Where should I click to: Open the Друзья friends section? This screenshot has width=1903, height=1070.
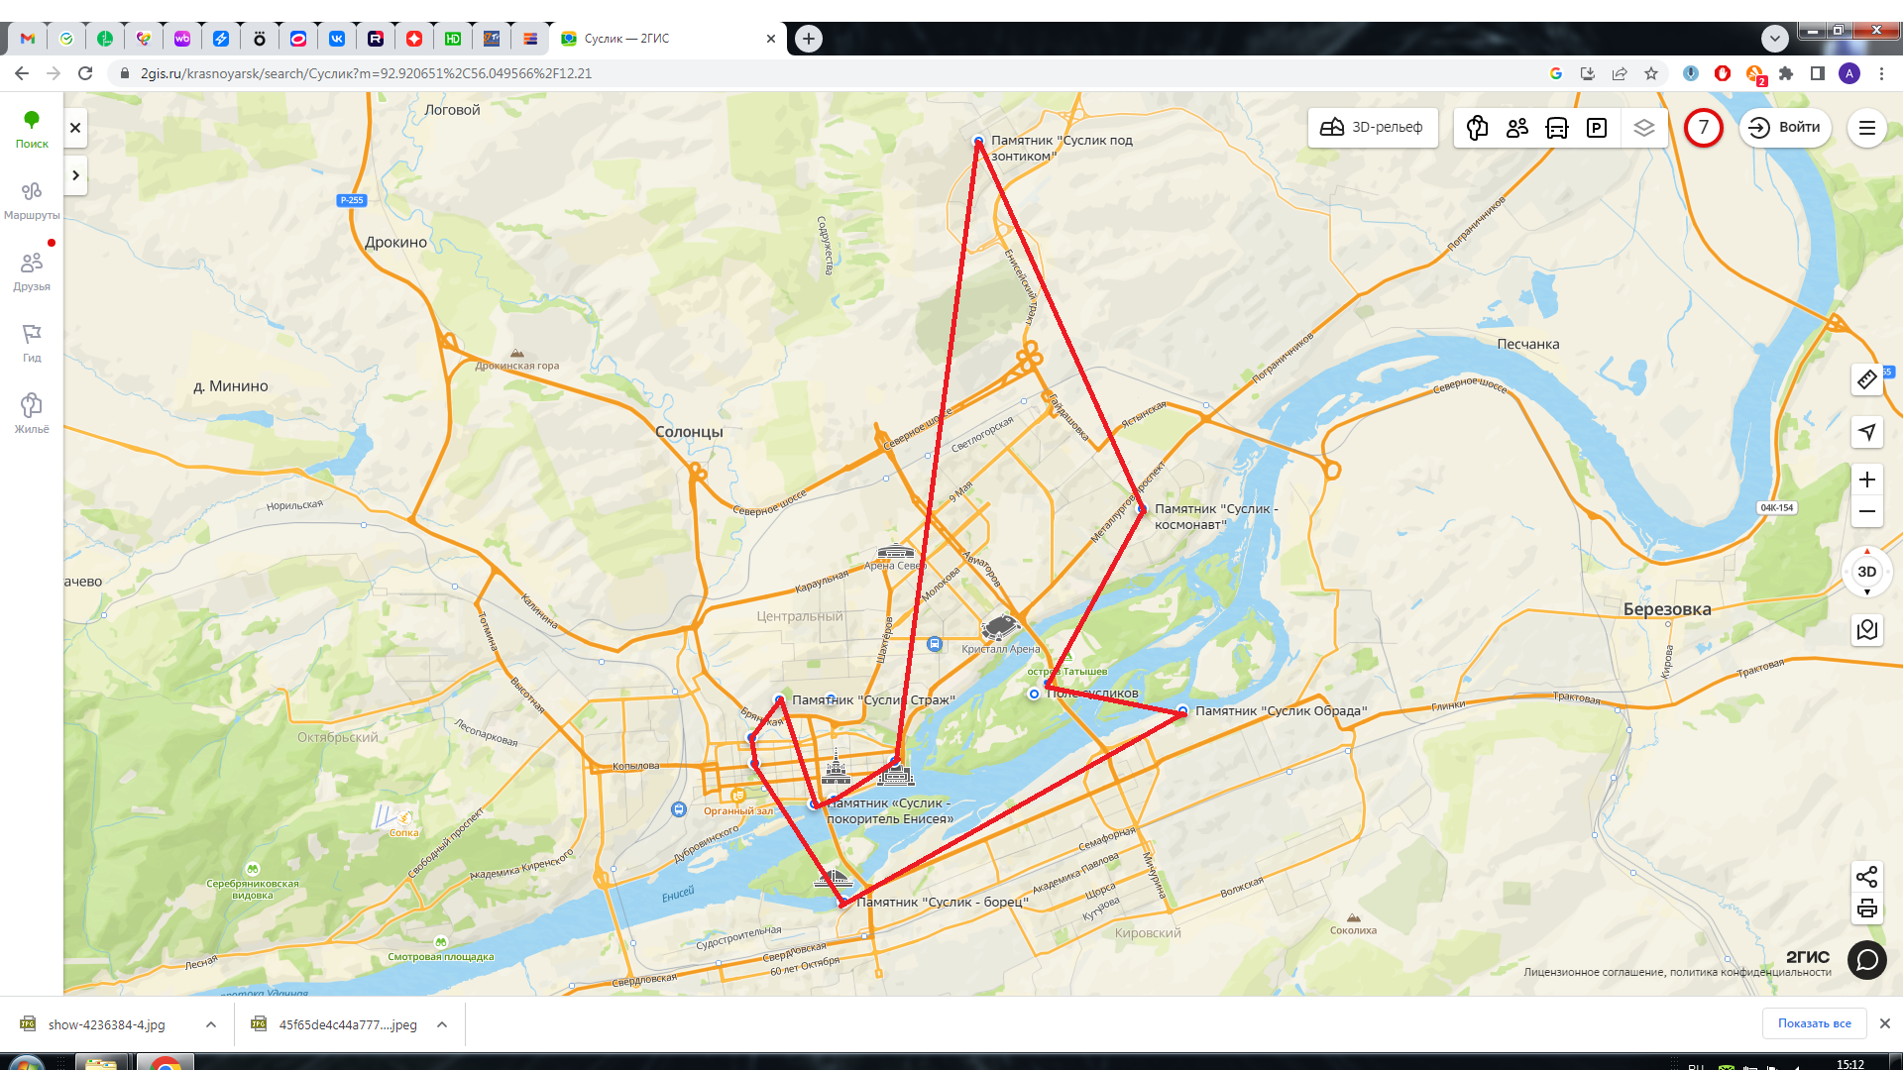coord(32,272)
